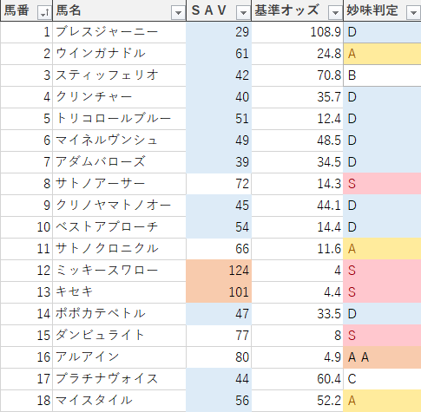
Task: Select the 馬名 header cell
Action: point(119,10)
